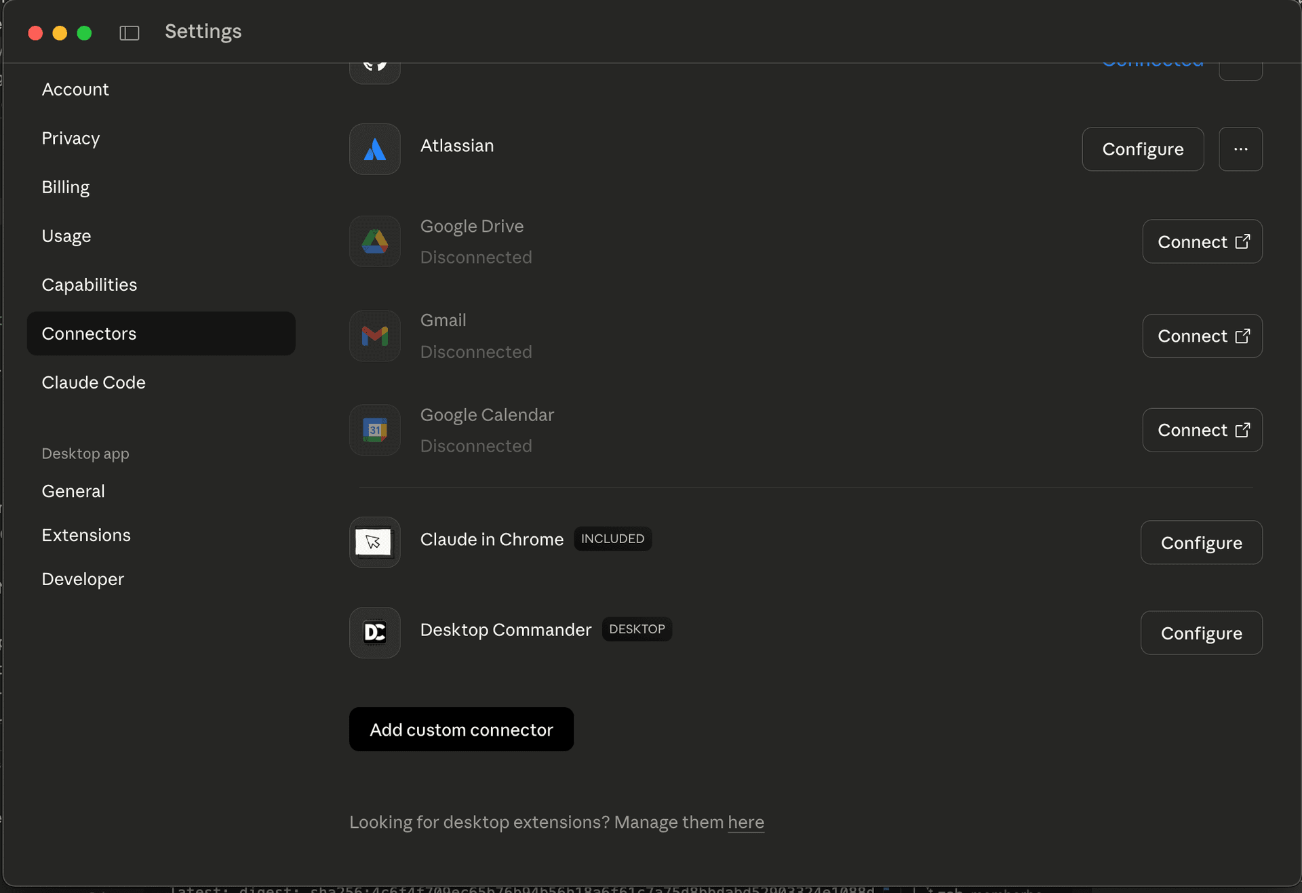Toggle the sidebar icon in the title bar
This screenshot has height=893, width=1302.
pos(129,32)
